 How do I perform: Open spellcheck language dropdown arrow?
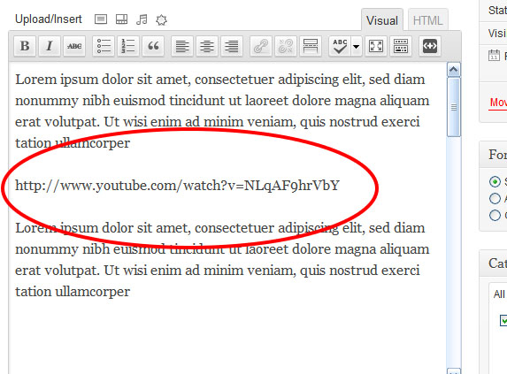(356, 46)
